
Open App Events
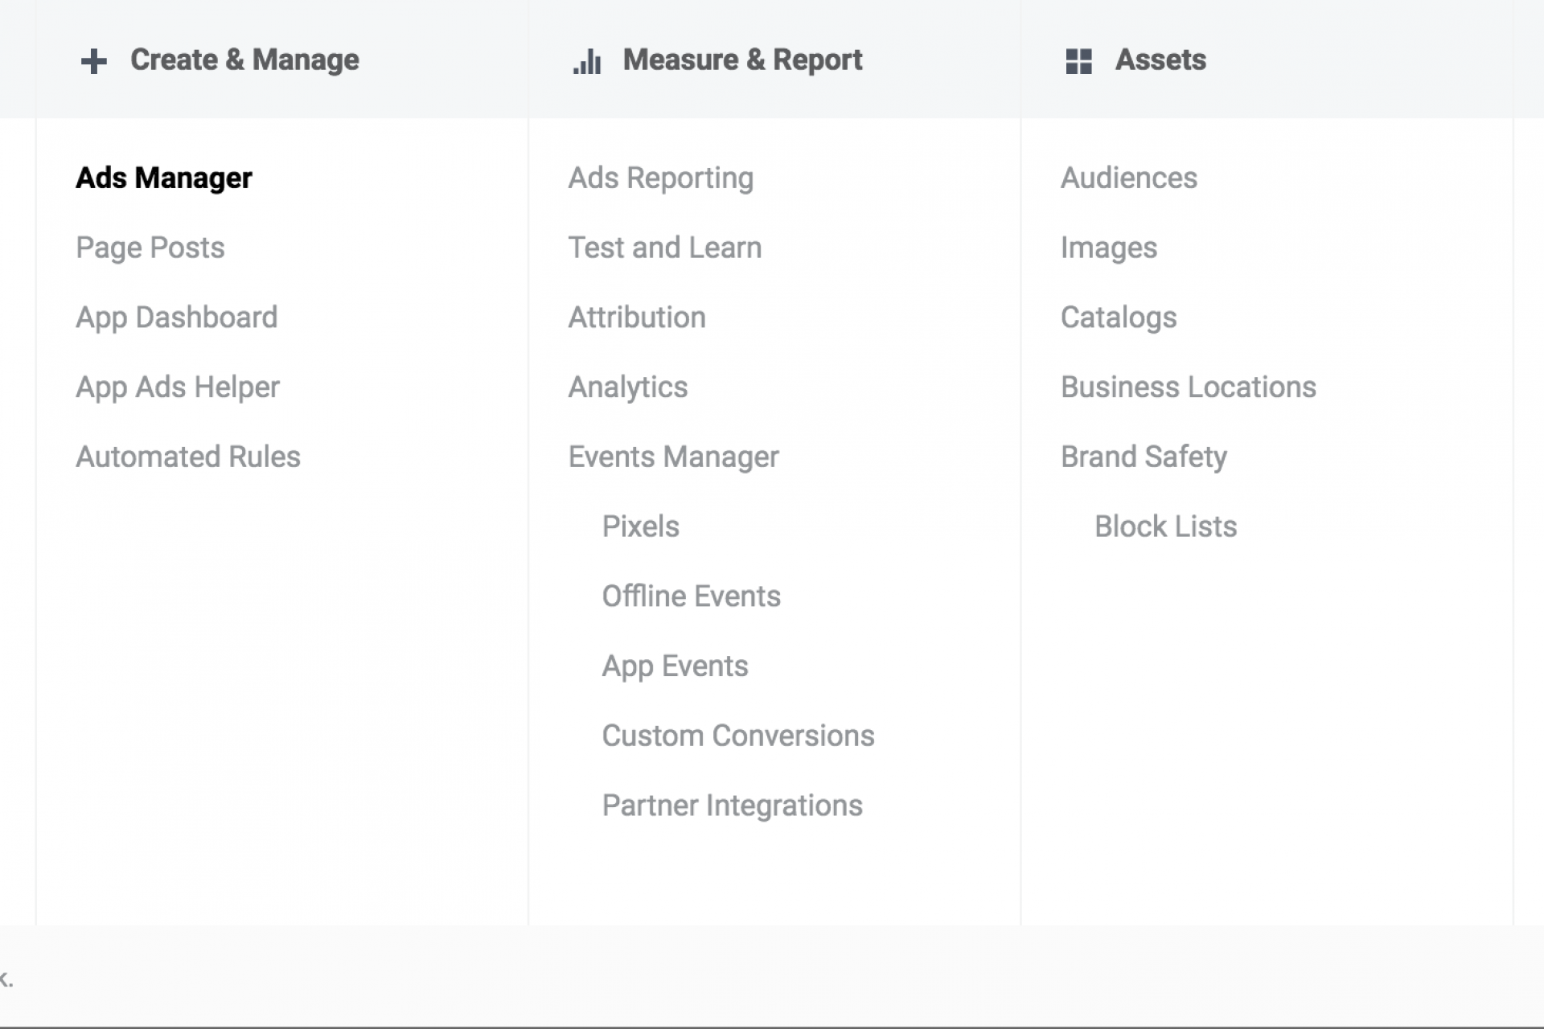coord(675,666)
